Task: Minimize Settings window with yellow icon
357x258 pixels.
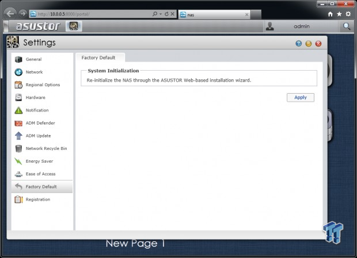Action: coord(308,43)
